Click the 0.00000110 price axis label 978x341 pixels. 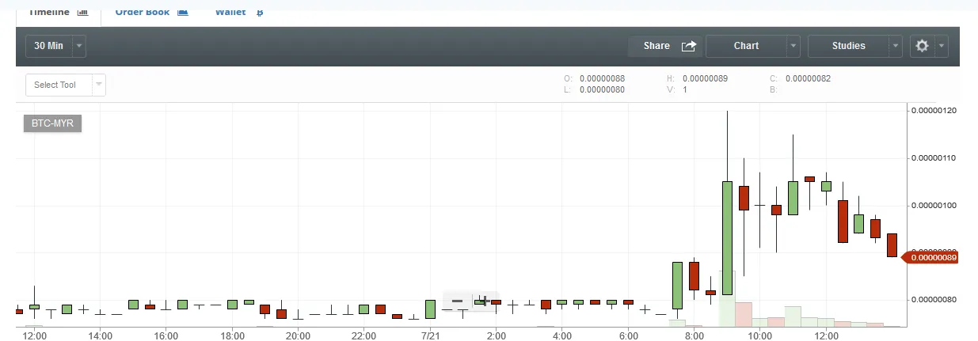click(934, 158)
